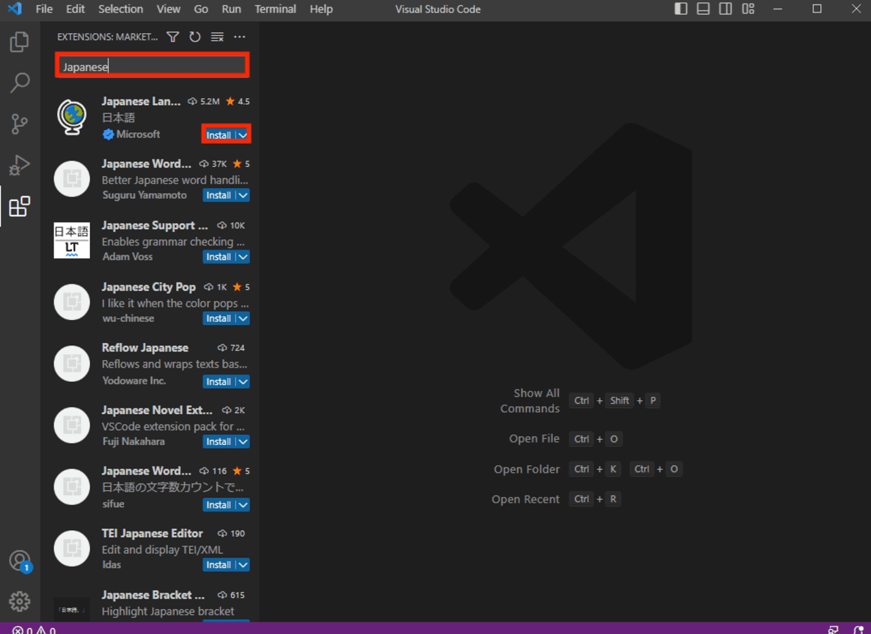Select Reflow Japanese extension title
Screen dimensions: 871x634
[145, 348]
